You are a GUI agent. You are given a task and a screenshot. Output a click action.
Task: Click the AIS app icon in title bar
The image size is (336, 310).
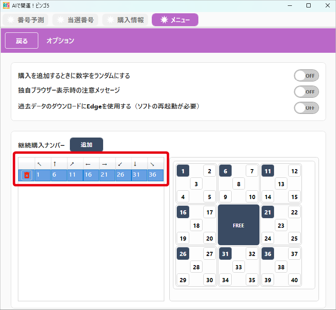tap(6, 5)
